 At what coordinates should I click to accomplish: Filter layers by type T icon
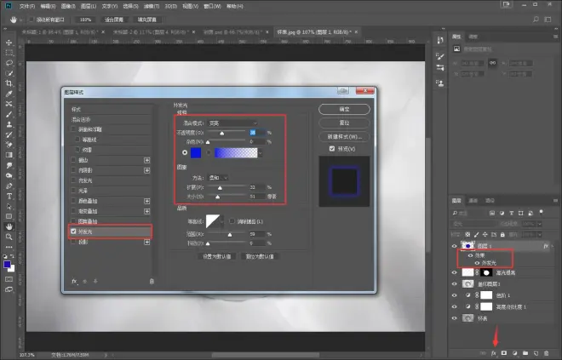click(512, 213)
